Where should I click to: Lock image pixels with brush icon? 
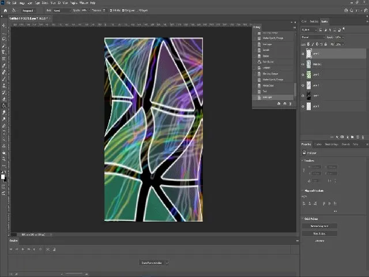(x=312, y=44)
